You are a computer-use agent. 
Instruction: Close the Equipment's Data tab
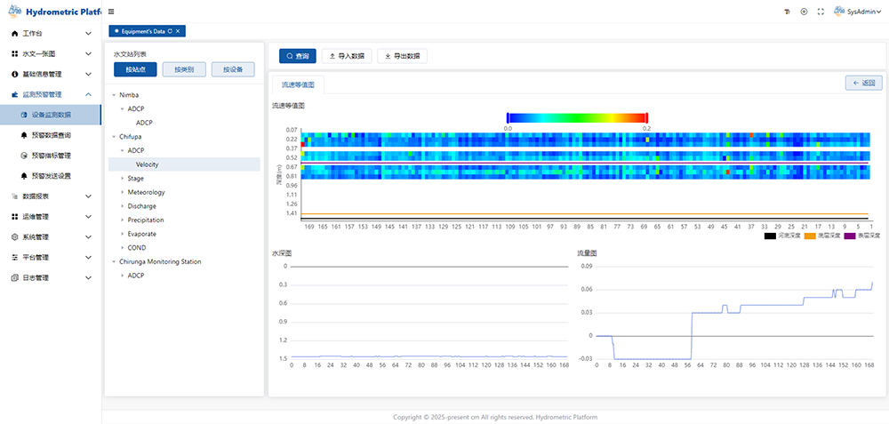[178, 31]
